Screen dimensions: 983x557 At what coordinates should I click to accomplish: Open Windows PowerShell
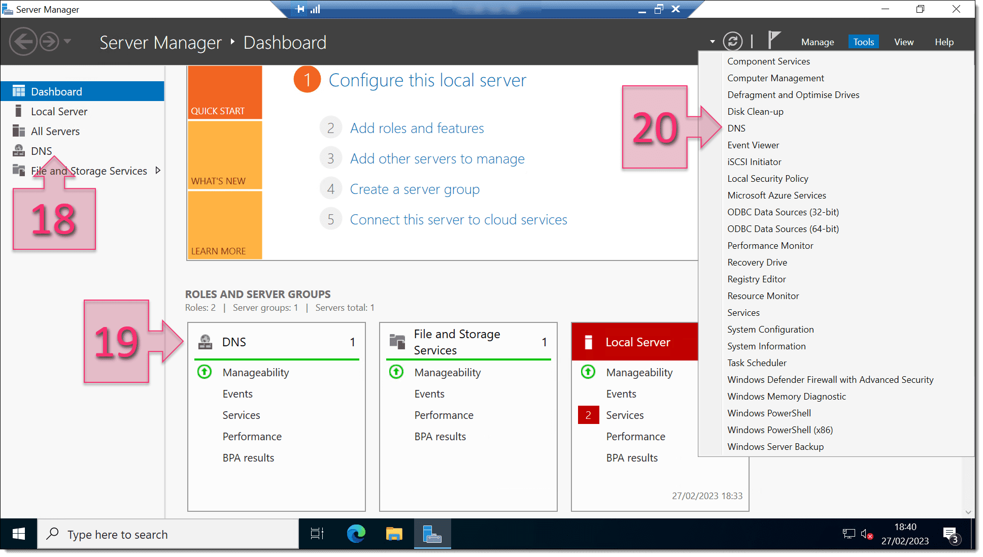click(x=770, y=413)
